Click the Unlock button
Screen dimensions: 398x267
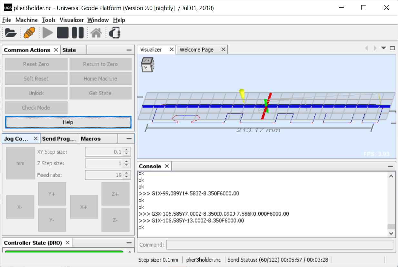[36, 93]
